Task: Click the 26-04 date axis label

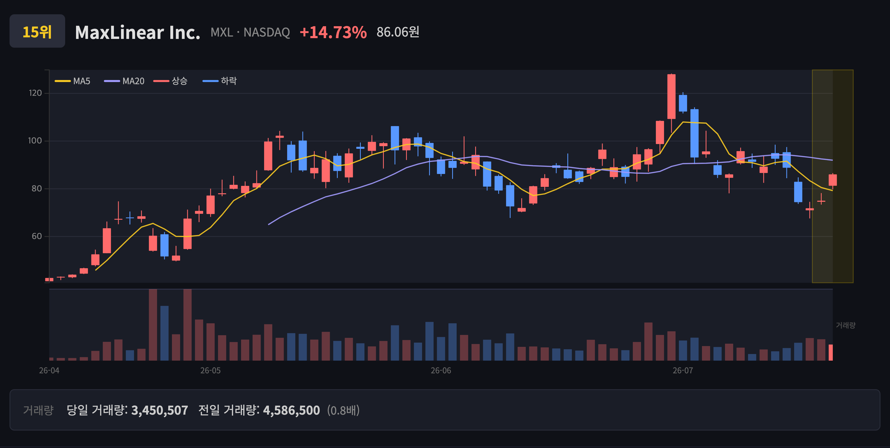Action: (49, 371)
